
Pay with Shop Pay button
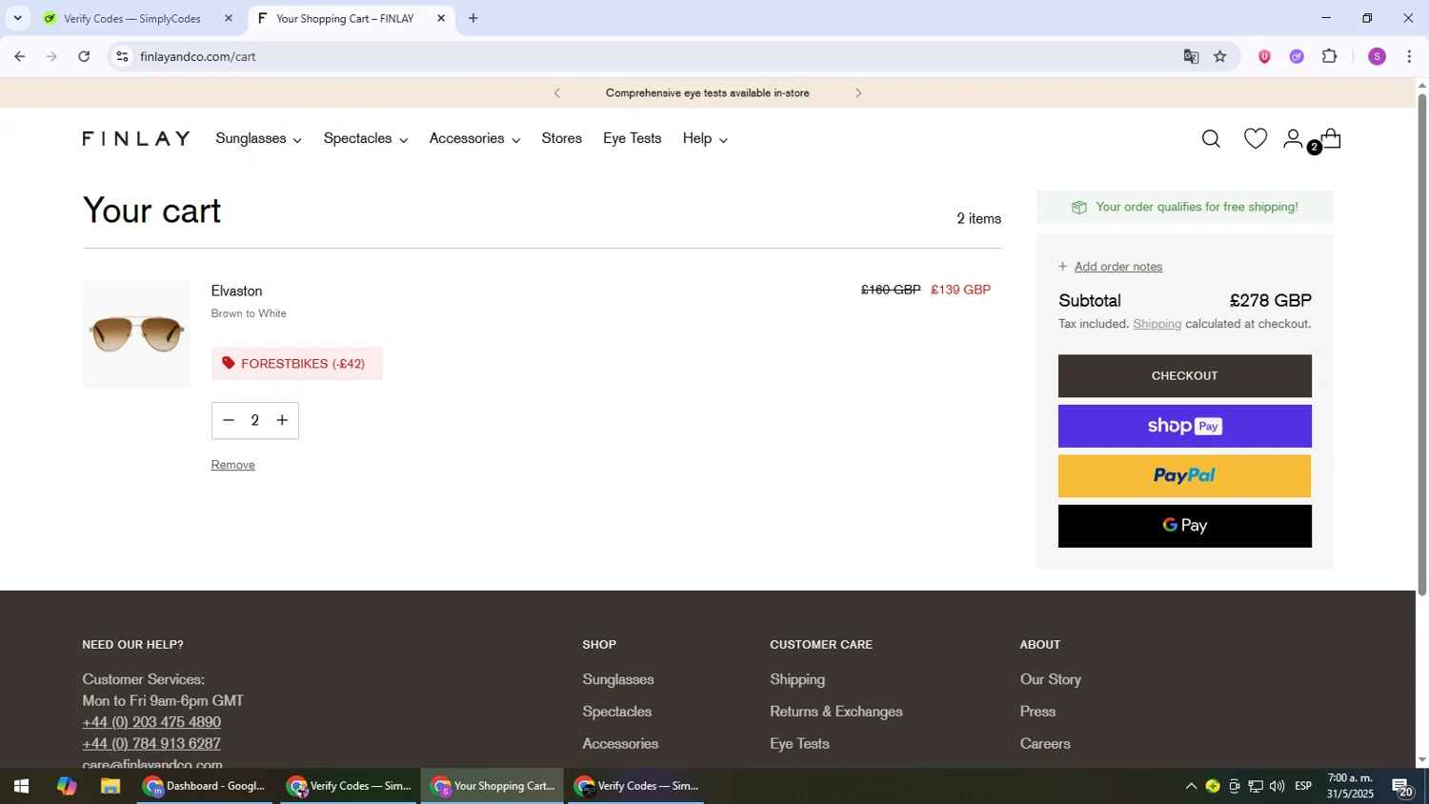(x=1184, y=426)
